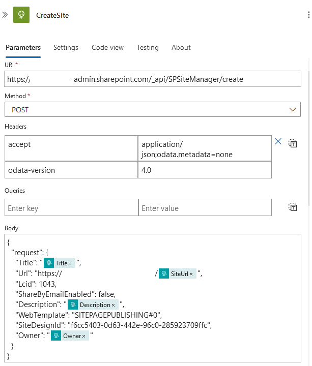Image resolution: width=312 pixels, height=366 pixels.
Task: Click the Queries Enter value field
Action: click(205, 207)
